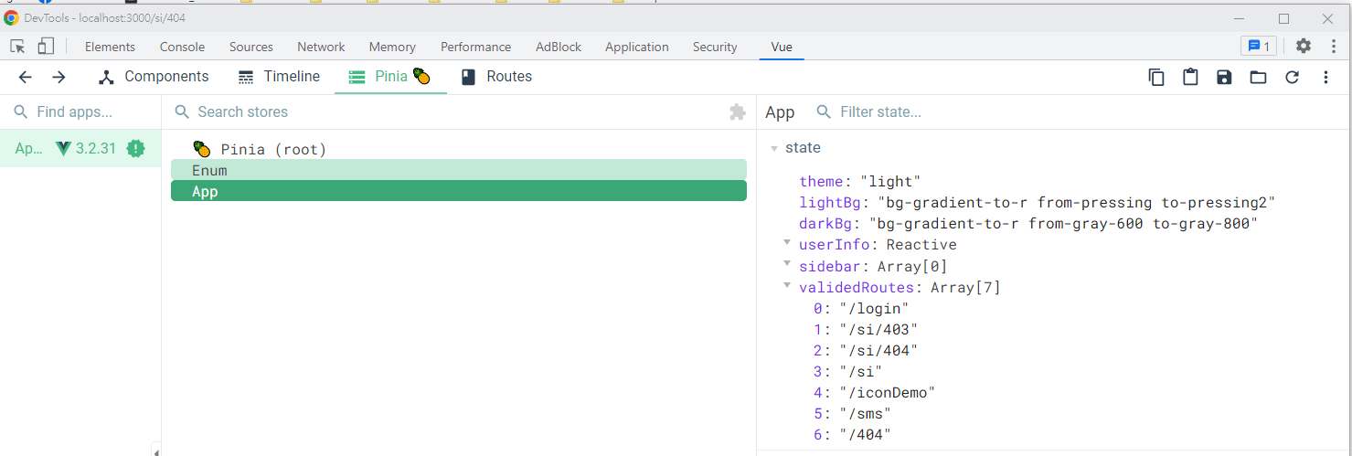Switch to the Components inspector

(x=154, y=77)
